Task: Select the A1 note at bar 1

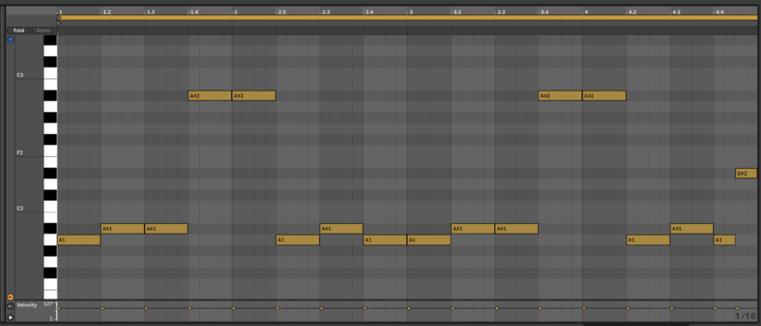Action: point(78,240)
